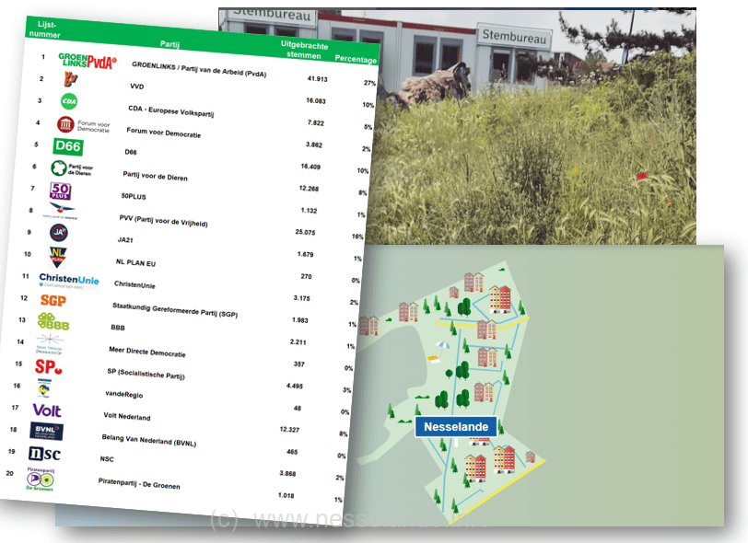Click the SP (Socialistische Partij) name
This screenshot has height=543, width=748.
pyautogui.click(x=146, y=374)
